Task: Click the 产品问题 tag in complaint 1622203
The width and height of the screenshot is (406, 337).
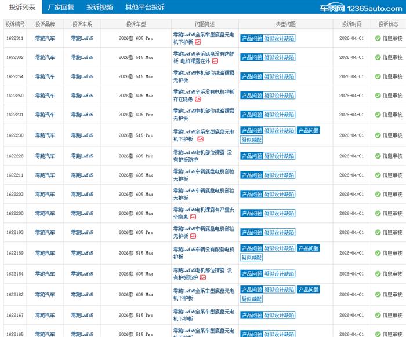Action: pos(251,194)
